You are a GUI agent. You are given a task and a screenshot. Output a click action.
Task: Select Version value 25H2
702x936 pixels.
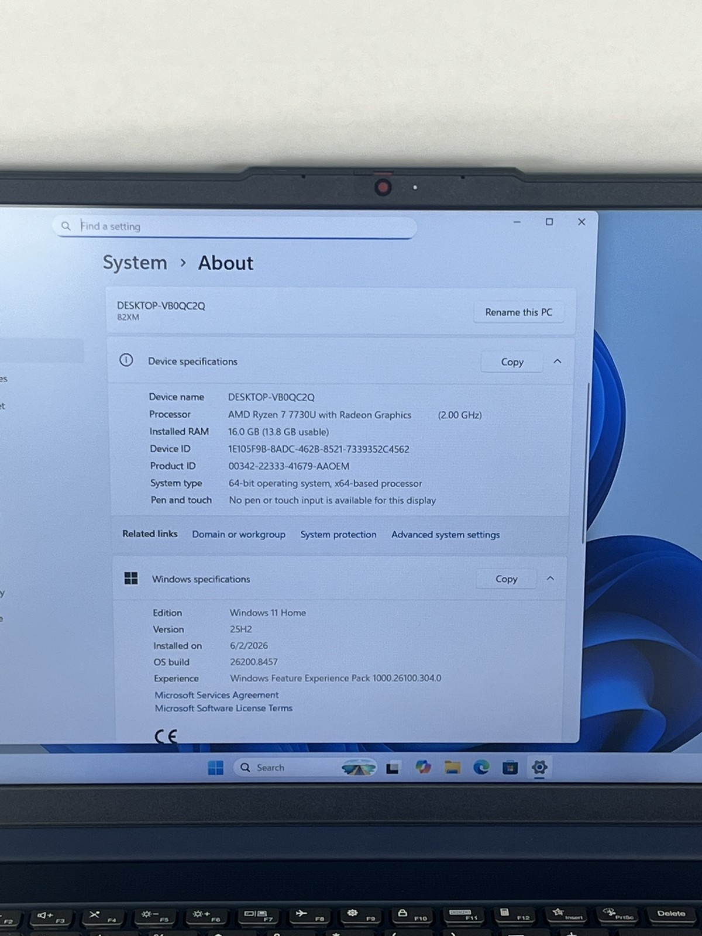coord(241,629)
